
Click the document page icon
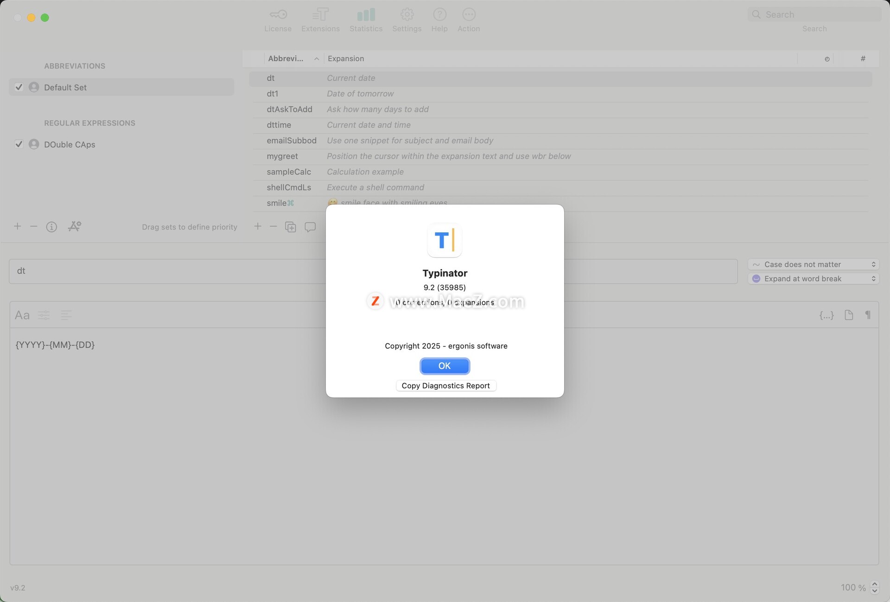pyautogui.click(x=849, y=315)
